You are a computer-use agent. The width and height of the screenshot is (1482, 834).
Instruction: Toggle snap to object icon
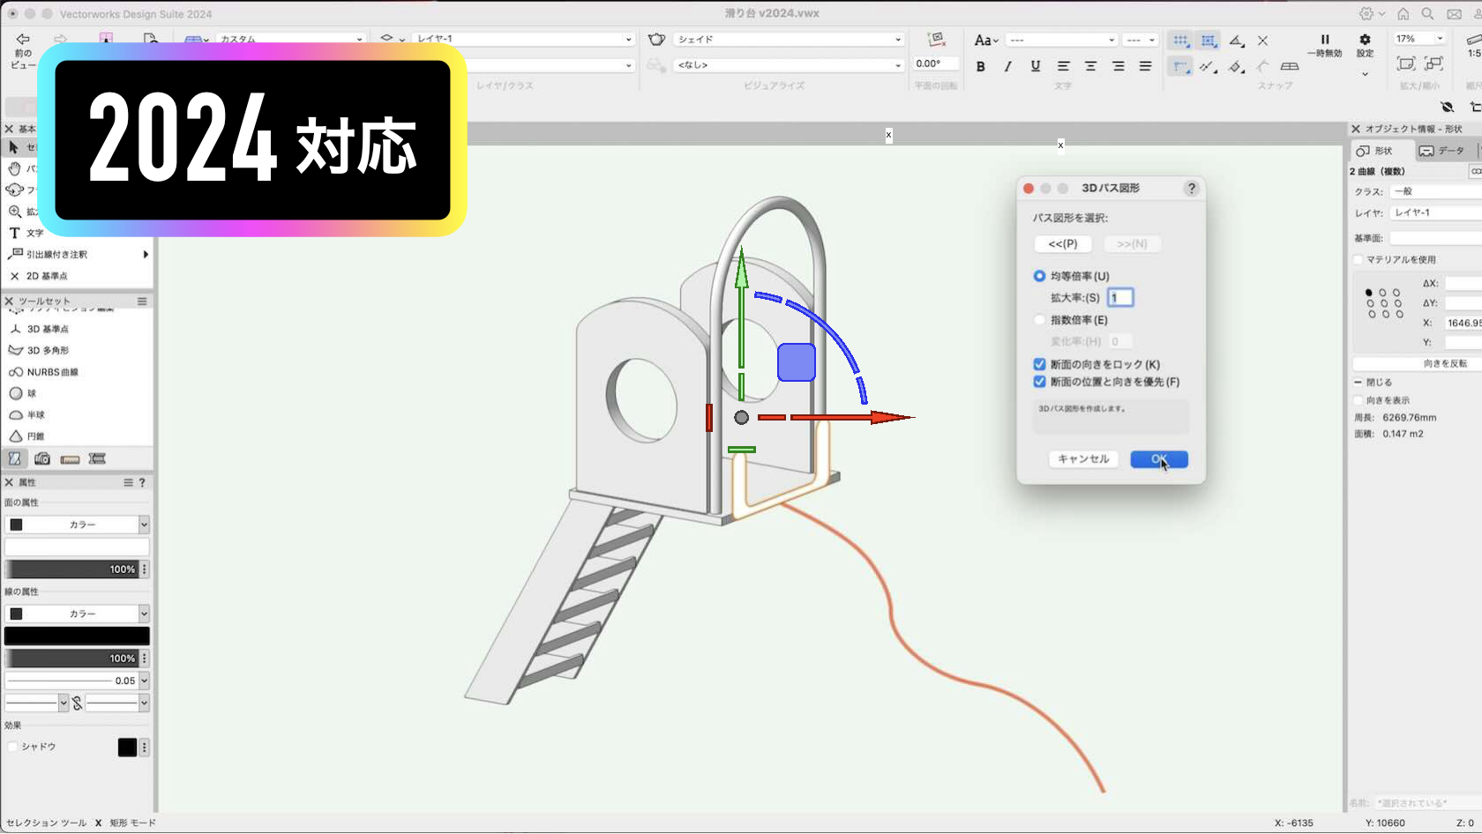[x=1208, y=41]
